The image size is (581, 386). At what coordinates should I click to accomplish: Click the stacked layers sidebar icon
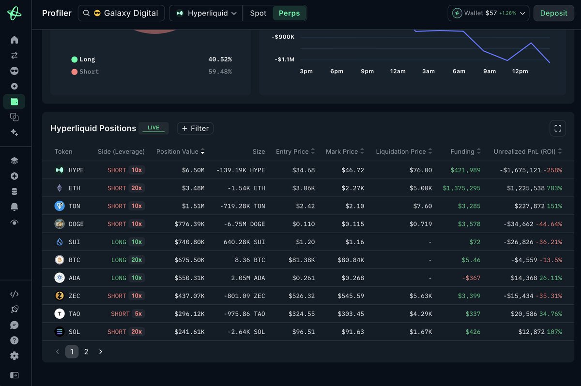pos(14,161)
